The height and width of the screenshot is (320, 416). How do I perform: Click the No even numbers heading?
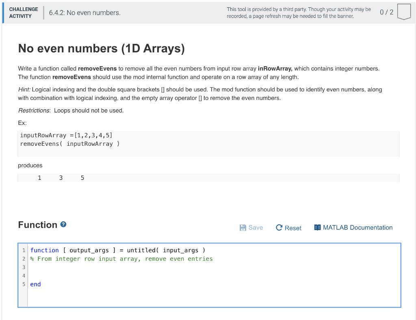pos(102,48)
